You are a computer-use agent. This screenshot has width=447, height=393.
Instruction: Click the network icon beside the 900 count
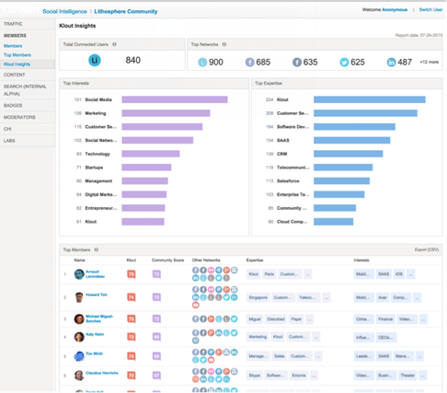point(202,63)
